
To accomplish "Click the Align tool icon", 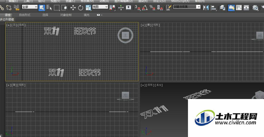I will click(214, 8).
